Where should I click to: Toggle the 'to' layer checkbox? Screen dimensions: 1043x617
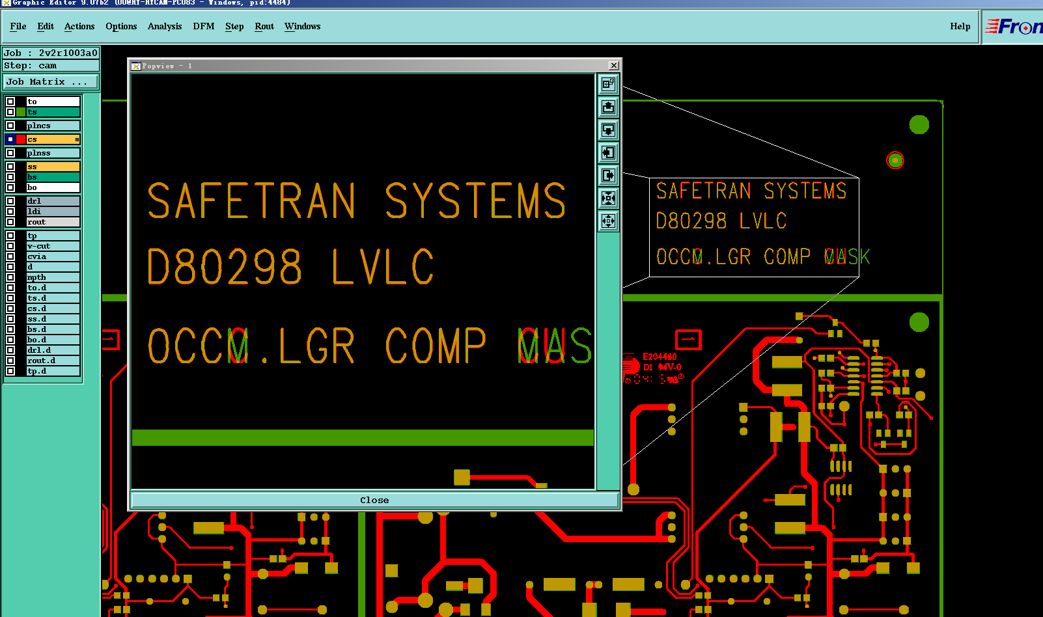(10, 102)
